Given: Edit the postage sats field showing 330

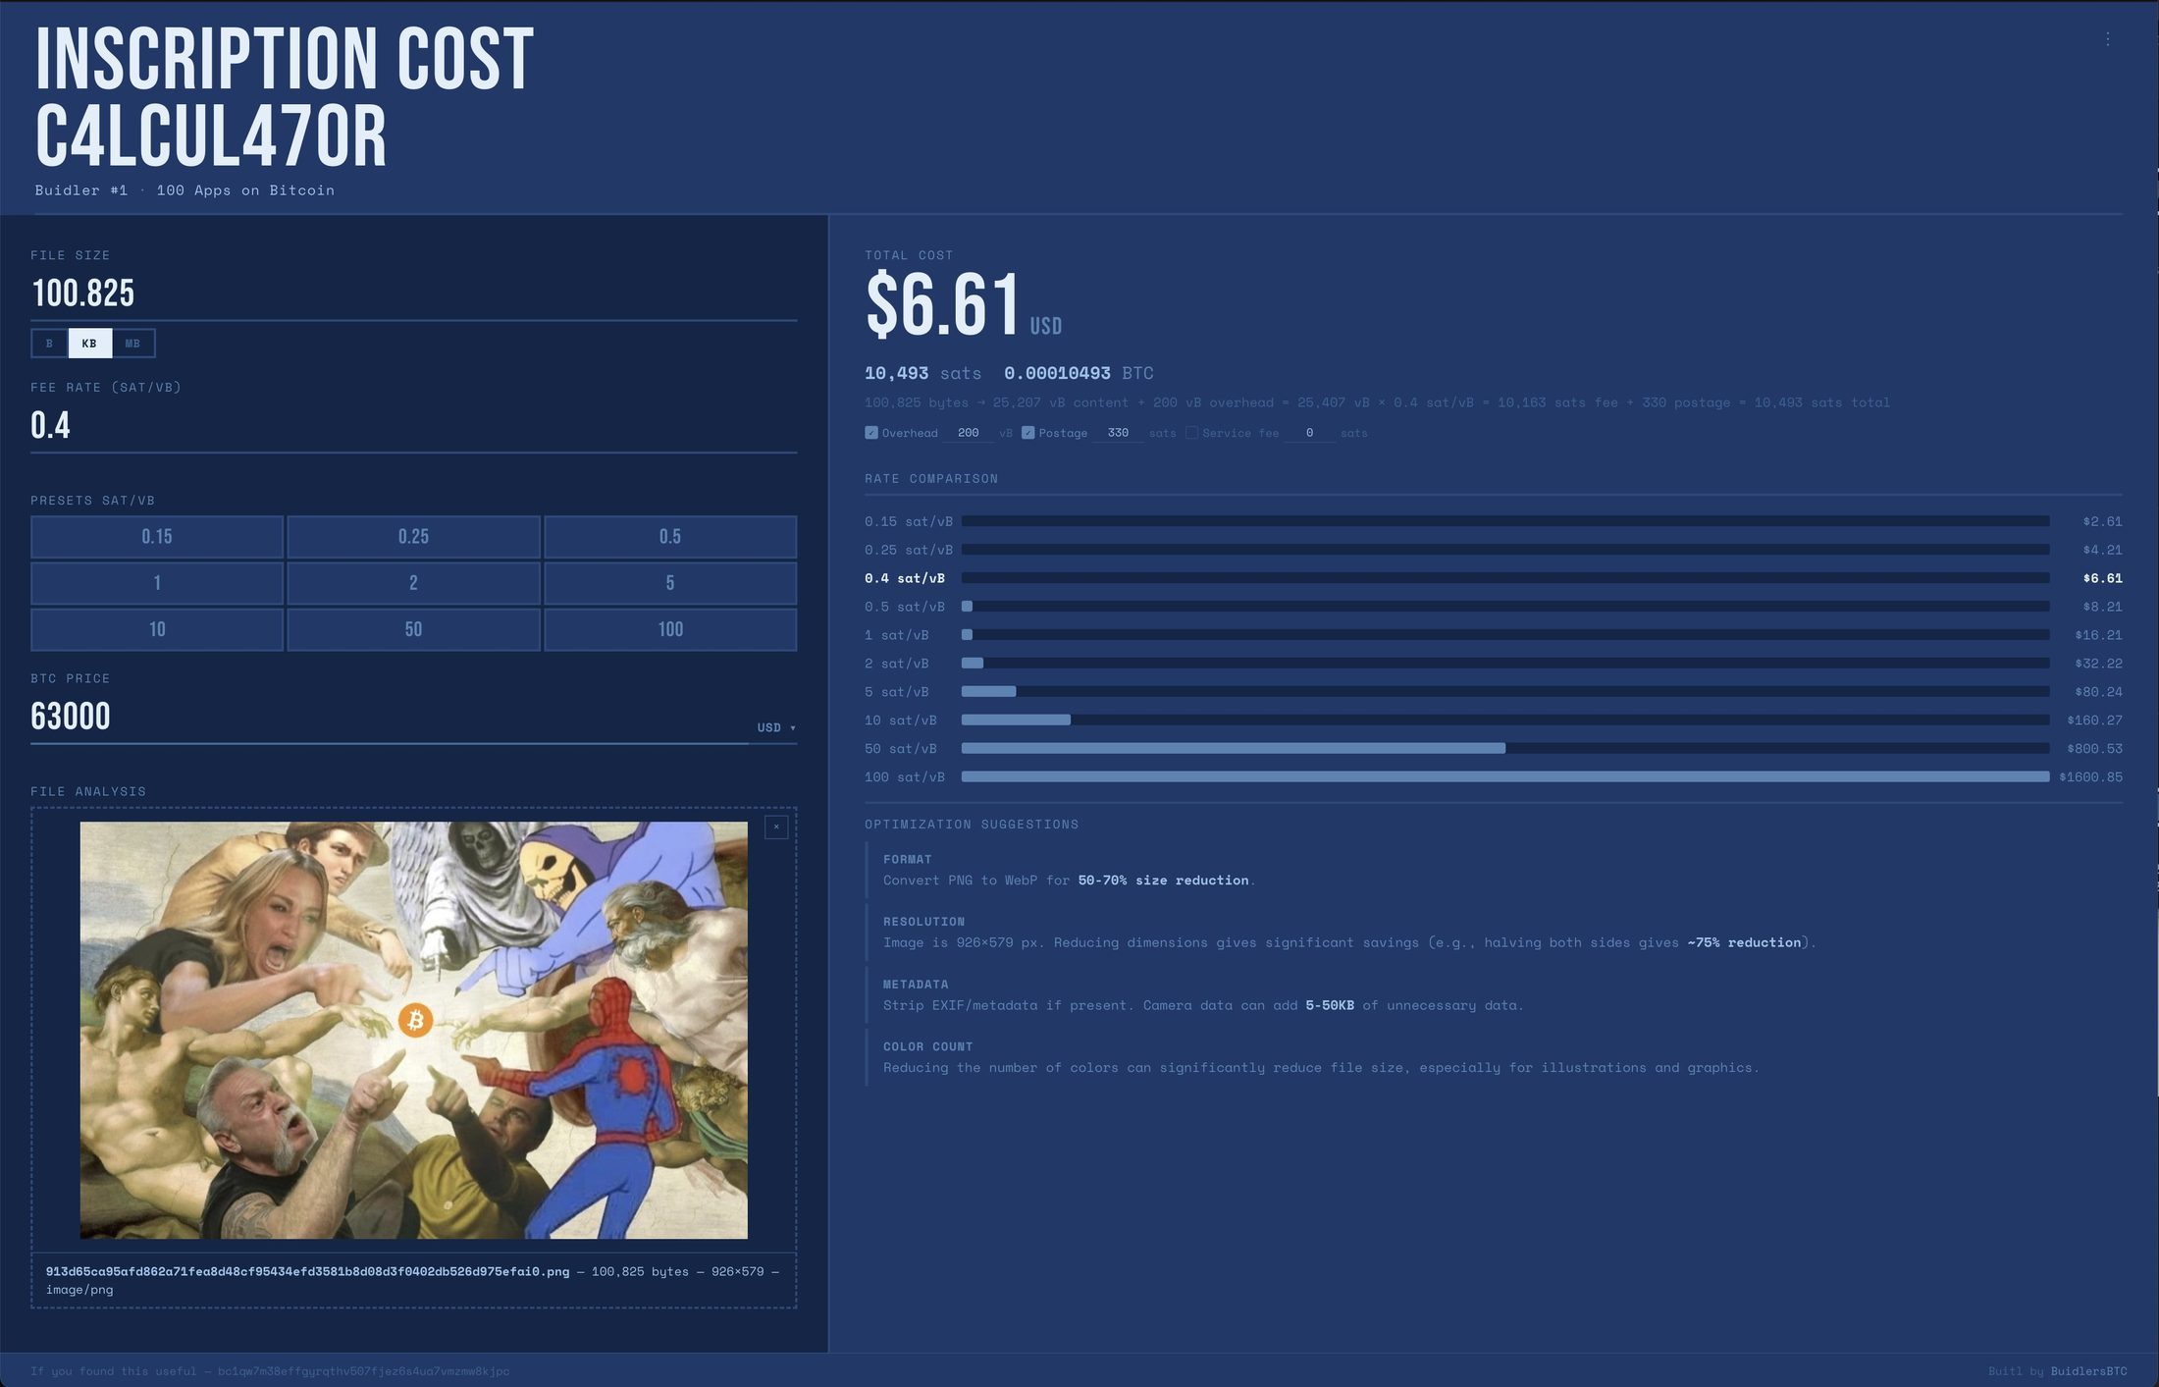Looking at the screenshot, I should [x=1118, y=433].
